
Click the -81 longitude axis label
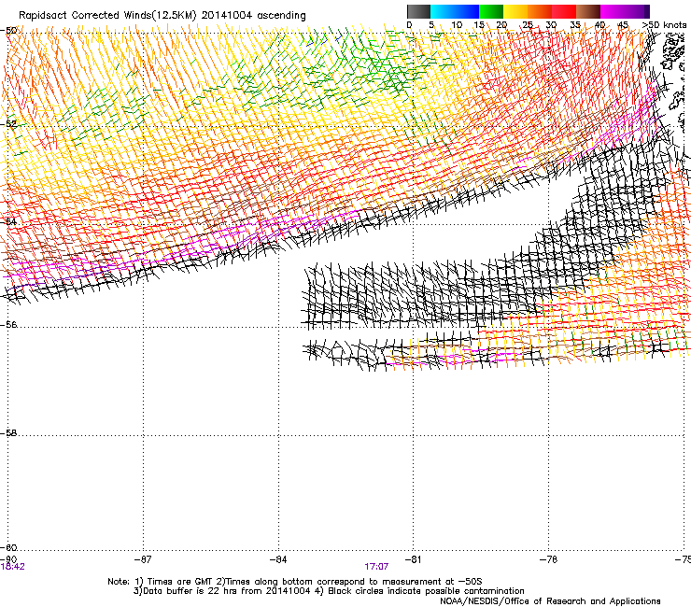pos(413,559)
